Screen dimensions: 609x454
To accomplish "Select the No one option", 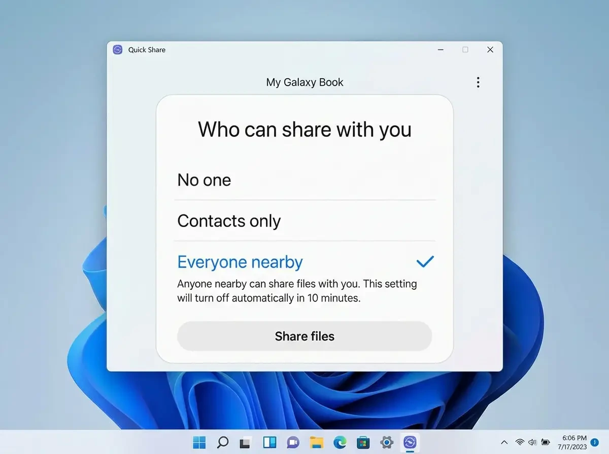I will coord(304,180).
